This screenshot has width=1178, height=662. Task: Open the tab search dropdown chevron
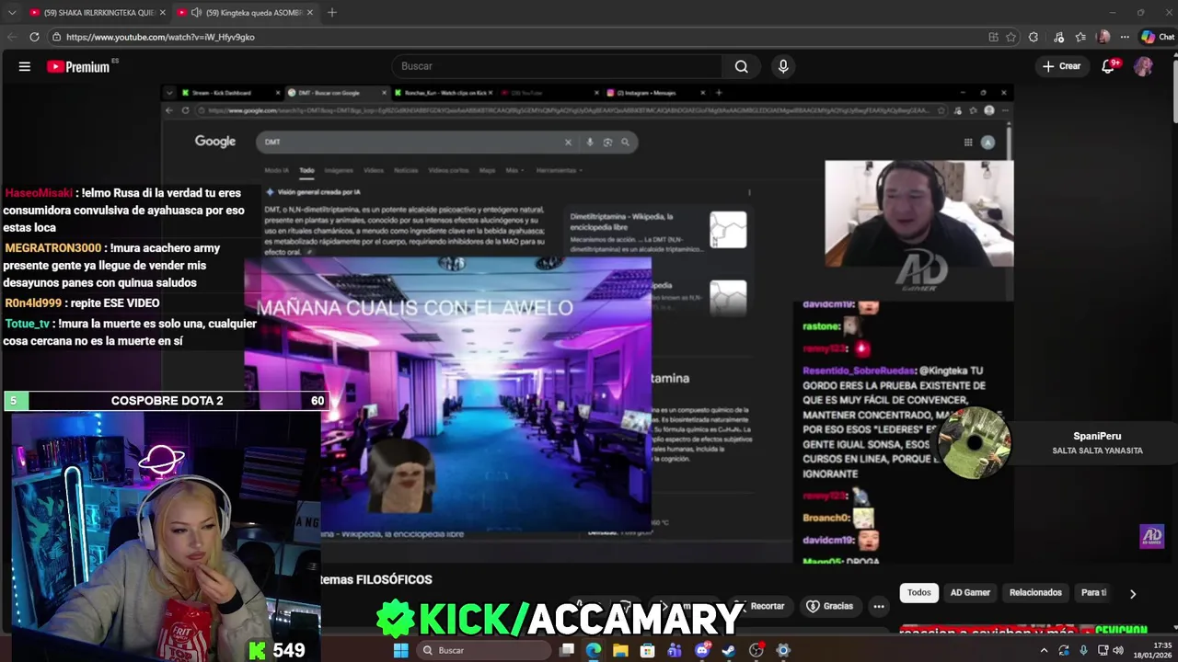[x=10, y=13]
